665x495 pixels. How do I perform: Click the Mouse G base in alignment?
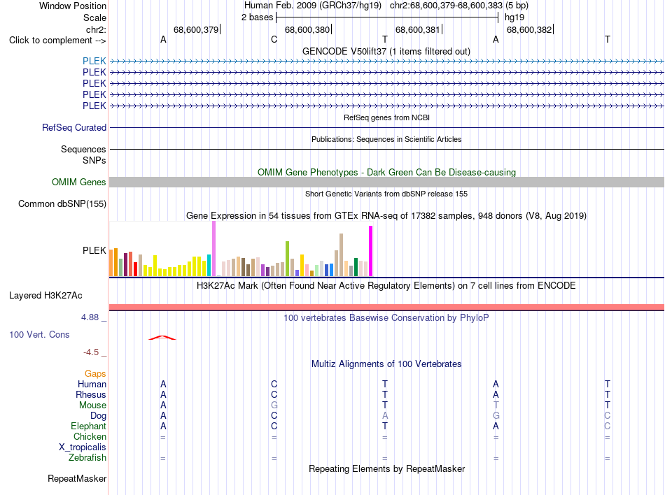(x=274, y=406)
